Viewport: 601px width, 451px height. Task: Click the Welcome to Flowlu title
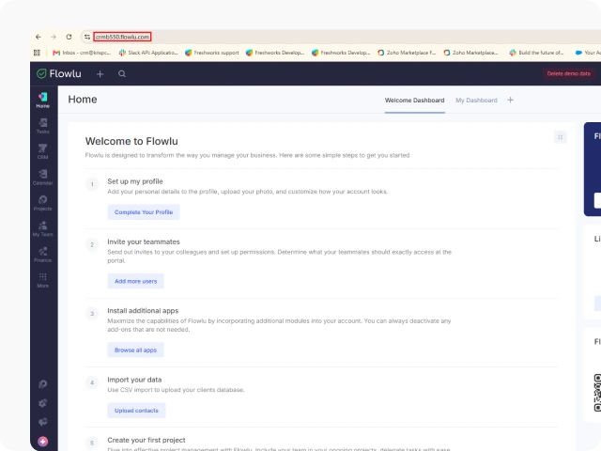(131, 141)
